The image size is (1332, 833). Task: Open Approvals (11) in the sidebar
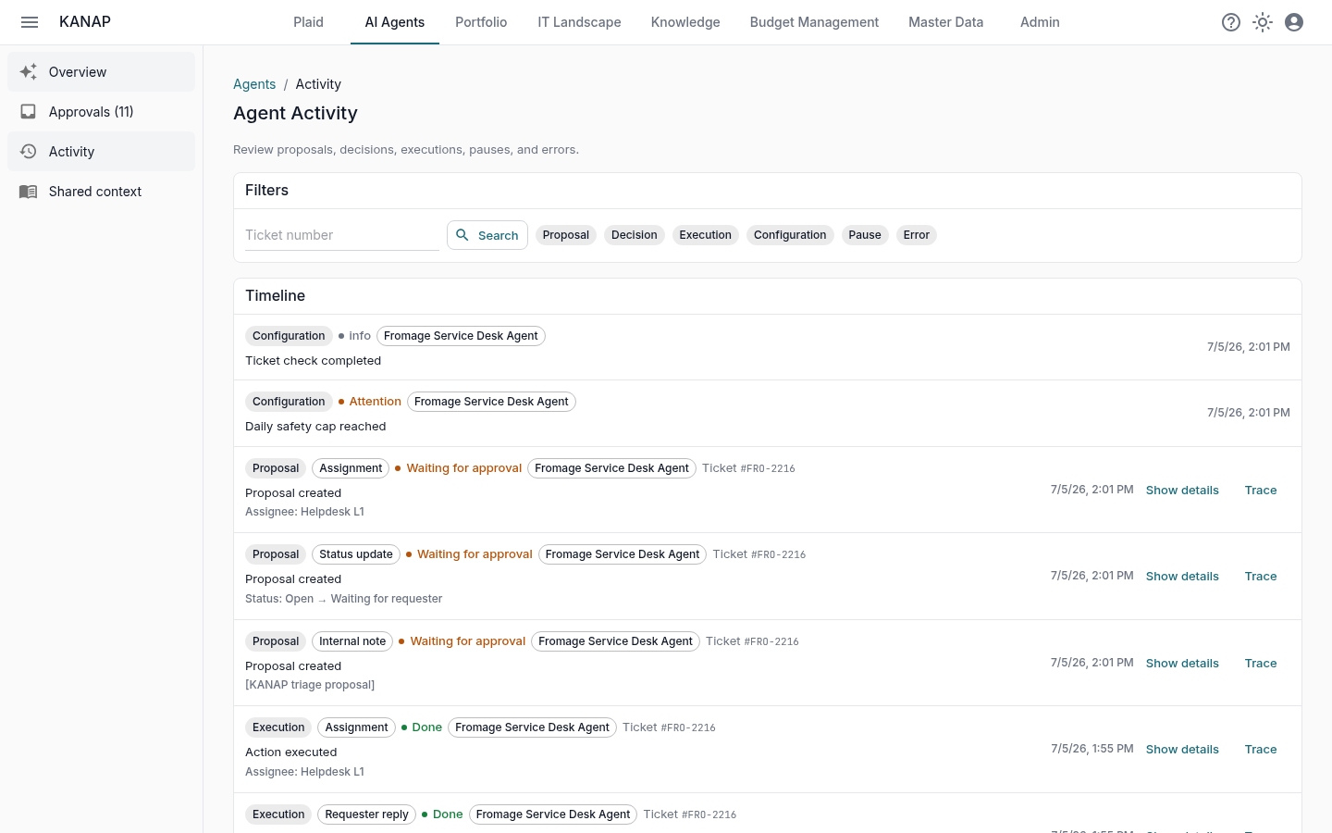click(x=101, y=111)
